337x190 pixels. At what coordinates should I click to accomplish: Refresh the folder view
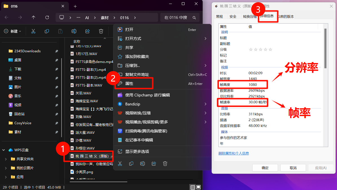47,17
